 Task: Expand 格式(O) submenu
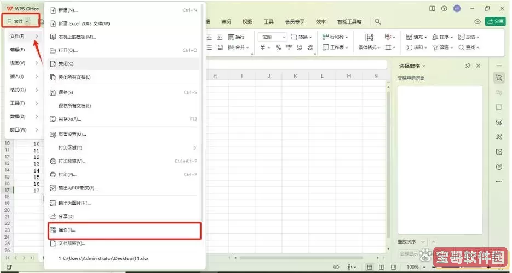24,90
